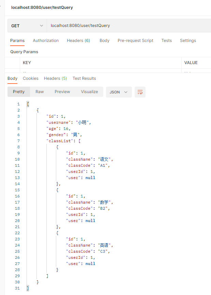Viewport: 211px width, 295px height.
Task: Switch the response view to Raw
Action: (40, 92)
